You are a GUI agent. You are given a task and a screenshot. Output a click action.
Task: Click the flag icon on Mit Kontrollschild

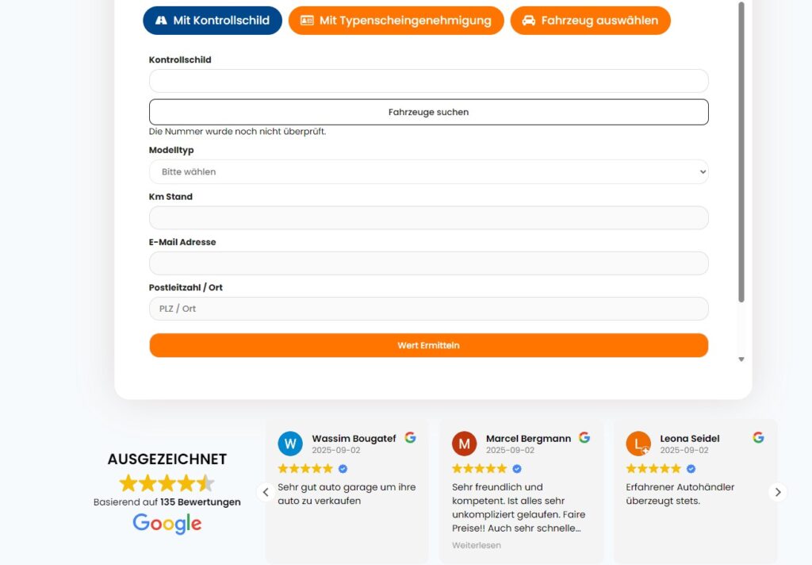coord(162,21)
